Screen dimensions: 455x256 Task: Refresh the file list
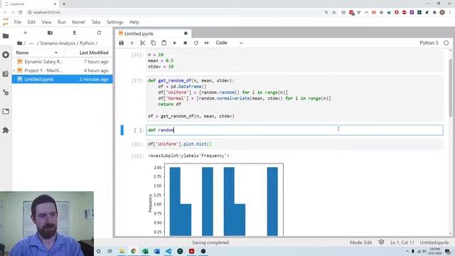pyautogui.click(x=99, y=33)
